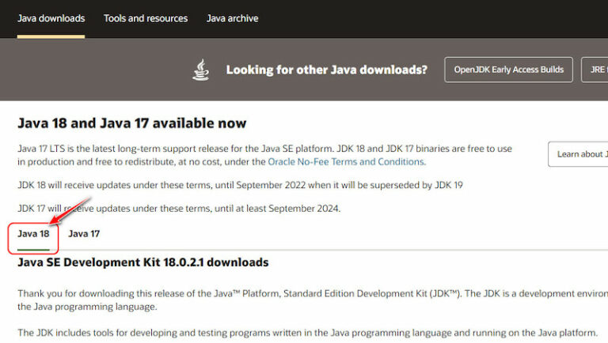Select the Java 17 tab
The height and width of the screenshot is (343, 608).
[84, 234]
